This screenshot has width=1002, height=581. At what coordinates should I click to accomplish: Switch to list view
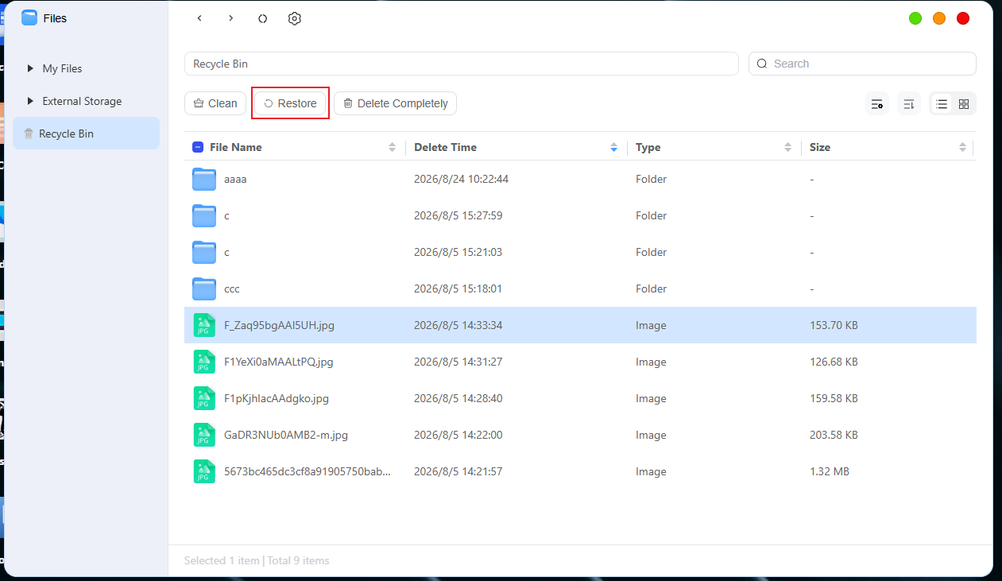point(942,104)
